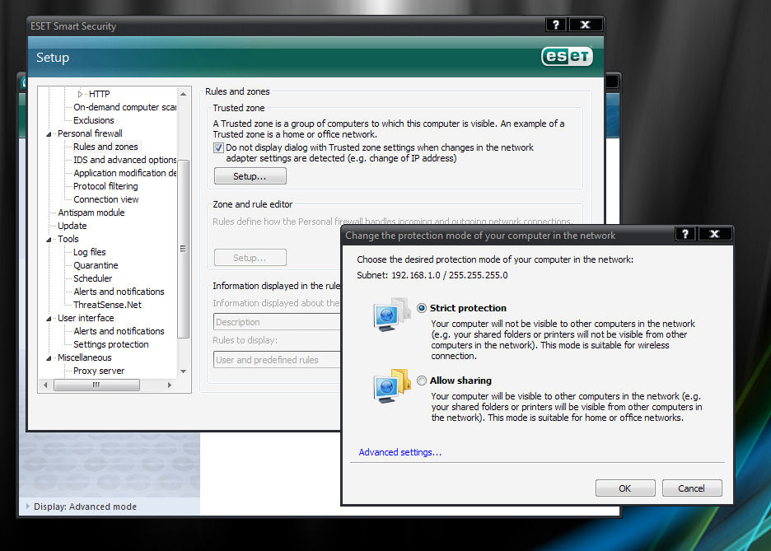Open the Description dropdown
Image resolution: width=771 pixels, height=551 pixels.
[x=277, y=322]
